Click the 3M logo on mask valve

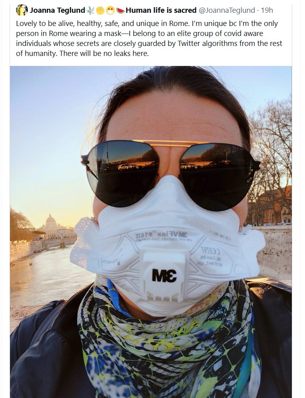coord(164,275)
